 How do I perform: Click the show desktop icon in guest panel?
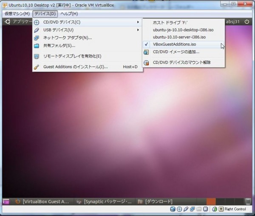click(x=6, y=202)
